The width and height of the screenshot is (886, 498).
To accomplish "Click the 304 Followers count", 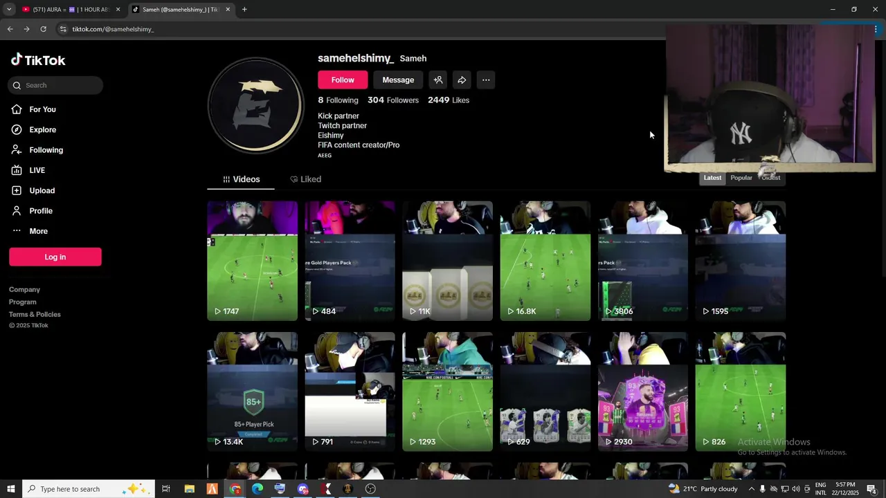I will coord(393,100).
